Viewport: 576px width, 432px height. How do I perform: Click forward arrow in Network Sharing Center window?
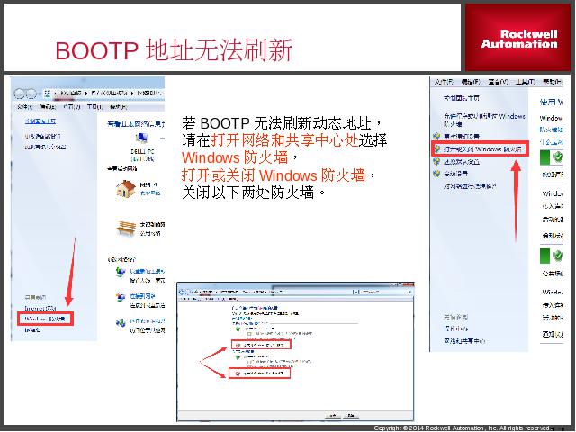(31, 94)
